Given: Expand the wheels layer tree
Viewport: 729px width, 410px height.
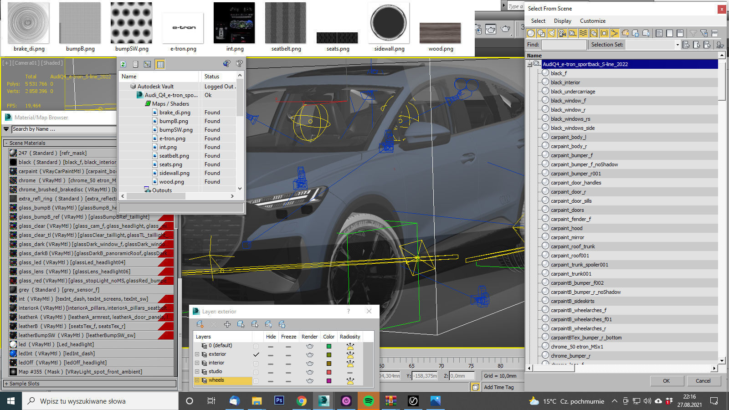Looking at the screenshot, I should (x=197, y=380).
